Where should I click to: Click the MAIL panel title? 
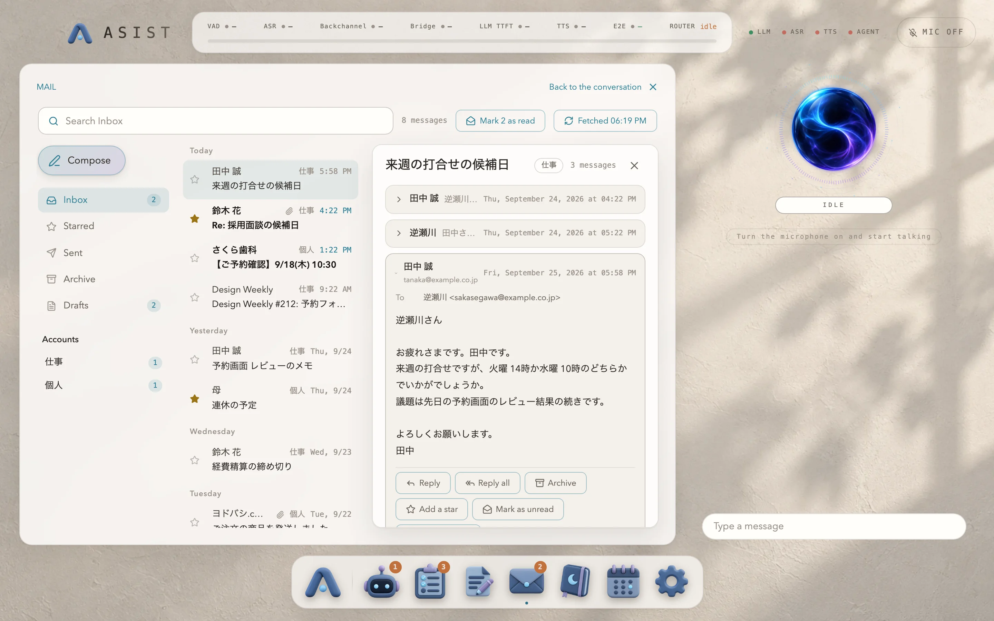[46, 87]
